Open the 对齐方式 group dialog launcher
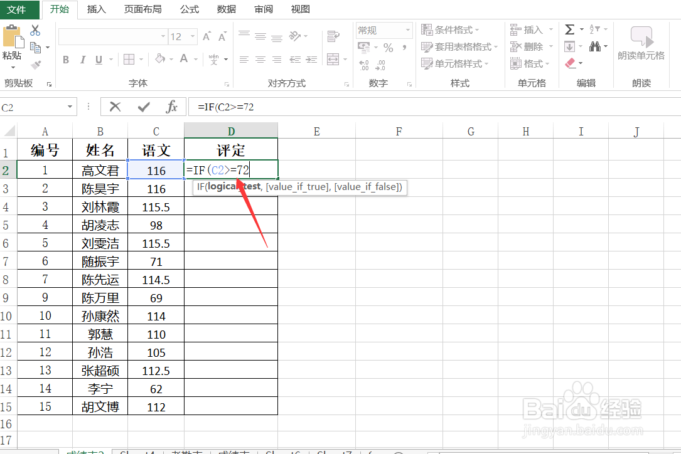 (346, 85)
